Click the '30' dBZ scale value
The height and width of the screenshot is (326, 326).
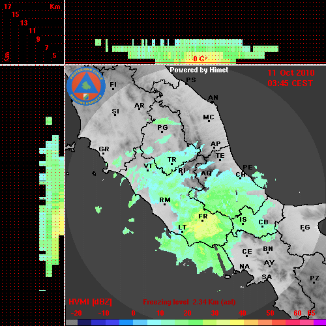click(215, 313)
